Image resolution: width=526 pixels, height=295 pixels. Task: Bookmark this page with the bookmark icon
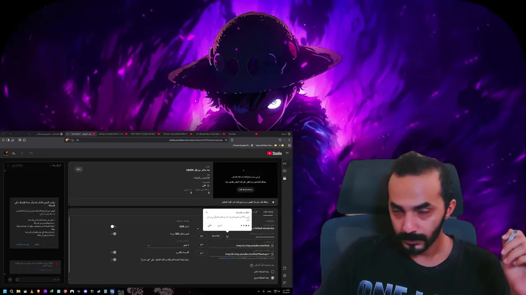click(232, 140)
